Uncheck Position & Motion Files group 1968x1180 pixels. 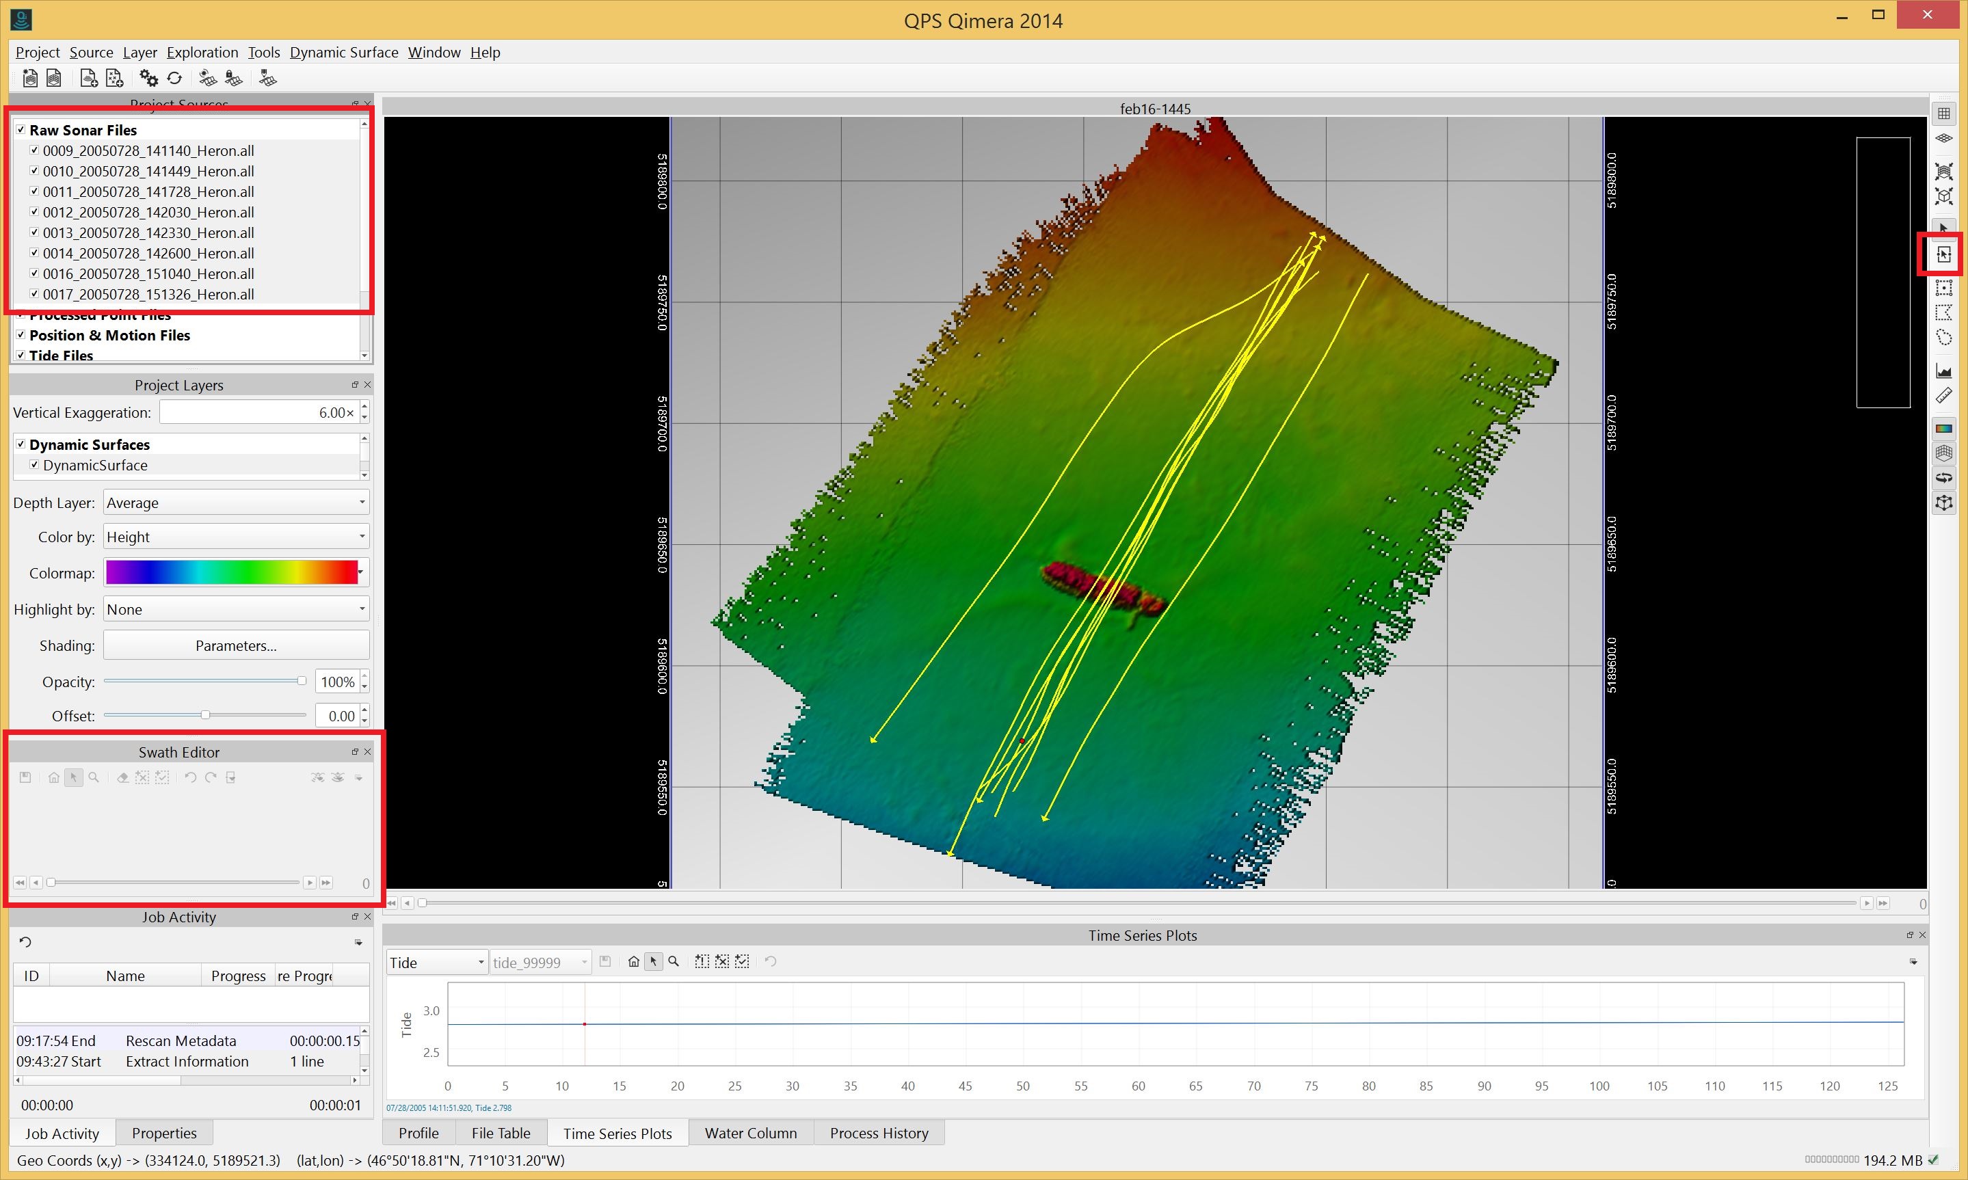pos(21,335)
